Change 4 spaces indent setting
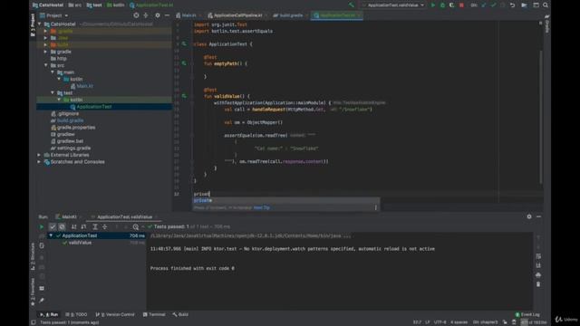The width and height of the screenshot is (580, 326). pos(459,322)
